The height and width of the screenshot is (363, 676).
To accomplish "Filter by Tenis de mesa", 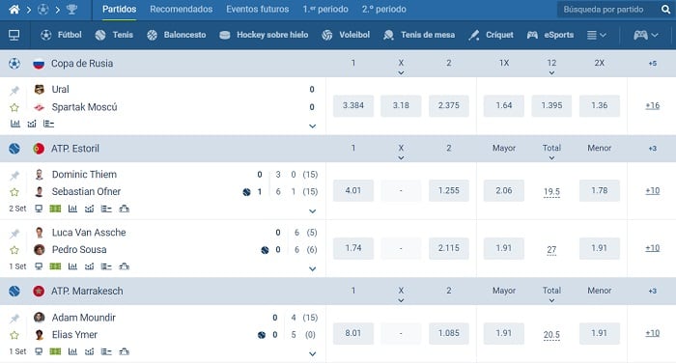I will click(x=418, y=35).
